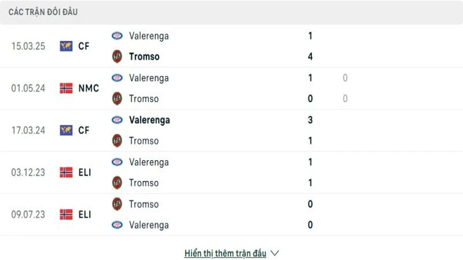Click Valerenga crest in 17.03.24 match

click(x=117, y=120)
